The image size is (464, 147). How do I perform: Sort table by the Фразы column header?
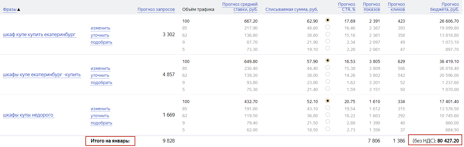tap(10, 9)
